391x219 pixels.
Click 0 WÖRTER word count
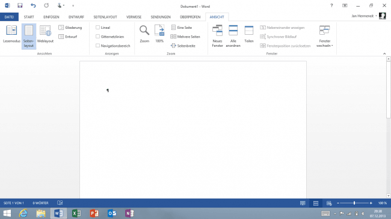point(40,203)
